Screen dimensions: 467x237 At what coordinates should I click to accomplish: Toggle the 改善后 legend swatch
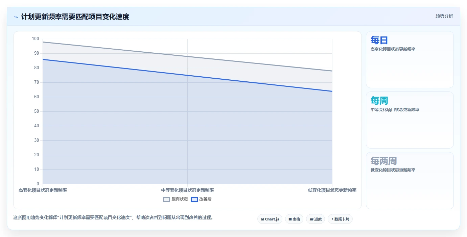(x=194, y=199)
